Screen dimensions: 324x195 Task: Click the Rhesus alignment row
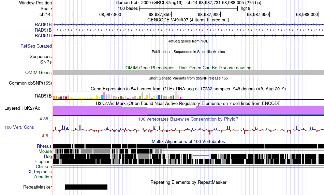click(188, 146)
